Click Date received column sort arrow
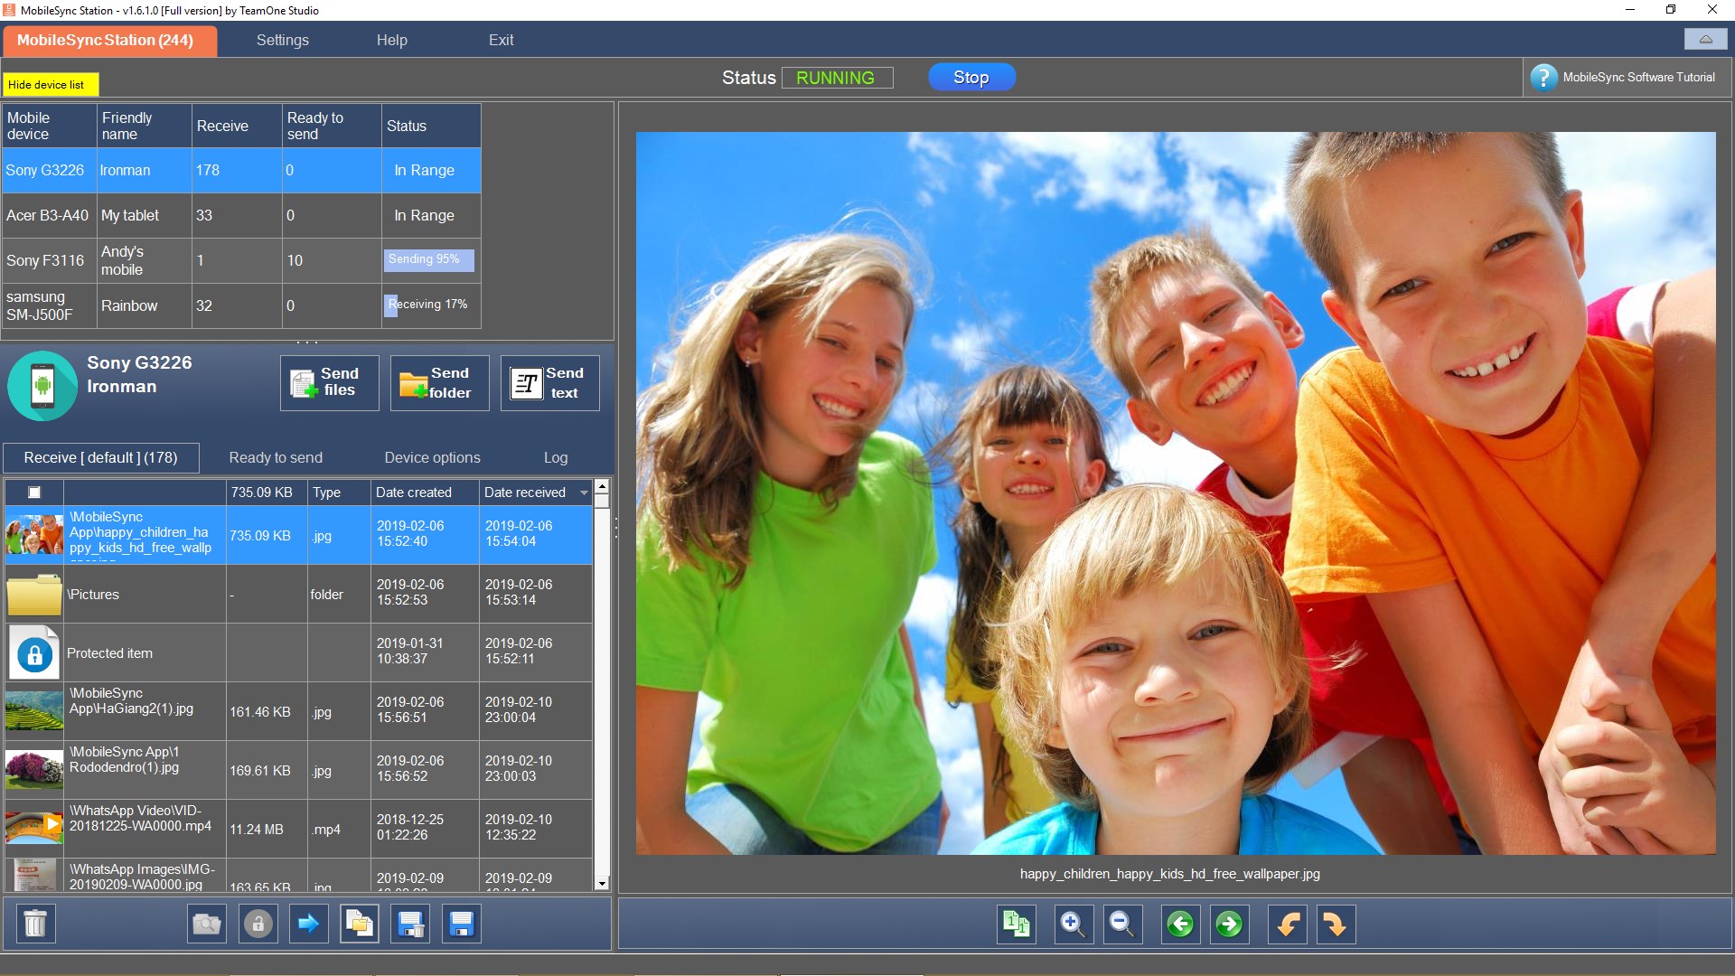1735x976 pixels. [584, 493]
